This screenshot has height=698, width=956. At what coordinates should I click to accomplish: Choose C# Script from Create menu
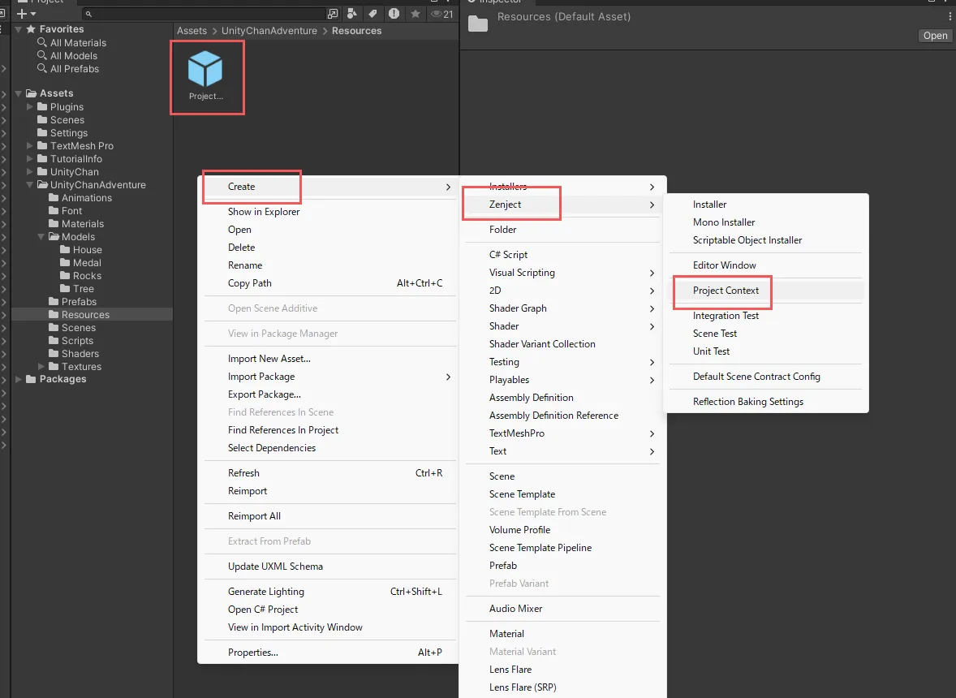(508, 255)
